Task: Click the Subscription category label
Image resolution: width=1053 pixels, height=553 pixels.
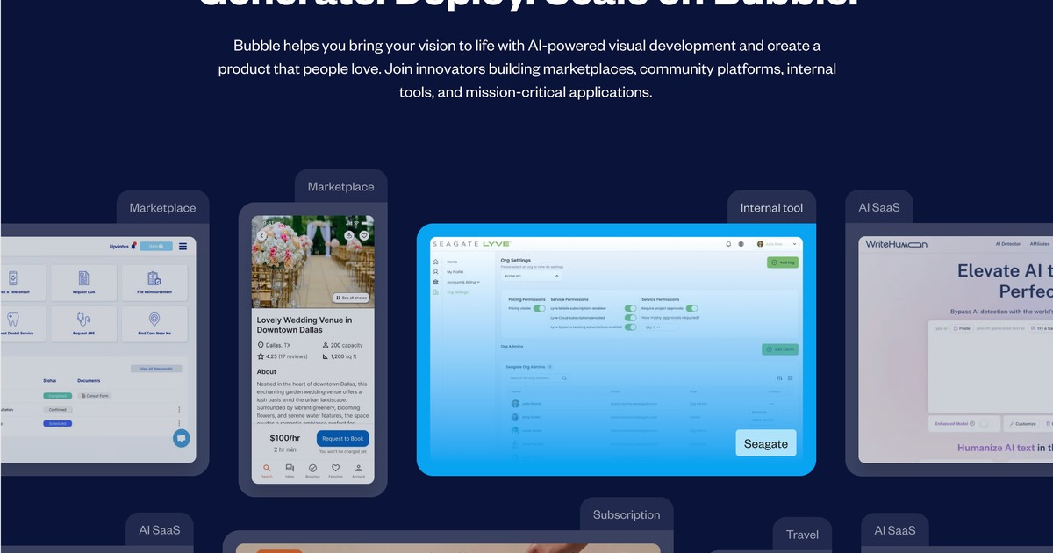Action: [x=627, y=515]
